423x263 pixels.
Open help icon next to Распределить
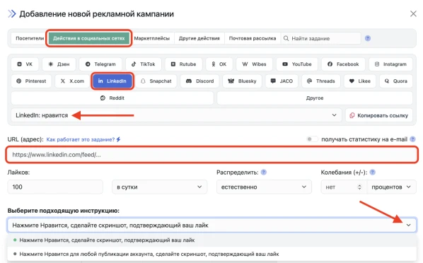click(264, 172)
